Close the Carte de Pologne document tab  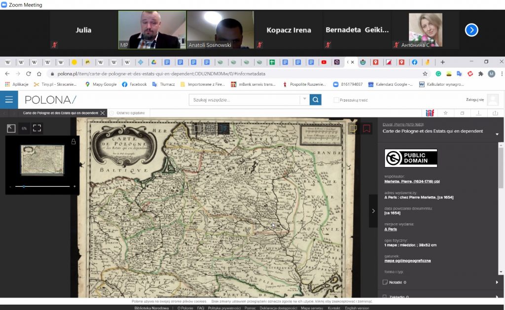(x=103, y=113)
